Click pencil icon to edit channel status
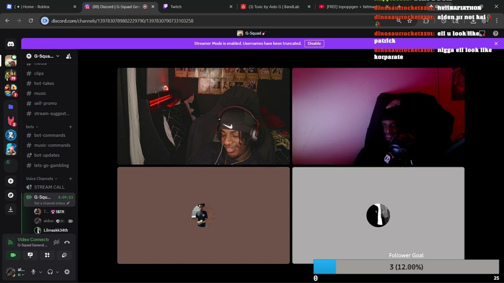This screenshot has width=504, height=283. tap(68, 203)
